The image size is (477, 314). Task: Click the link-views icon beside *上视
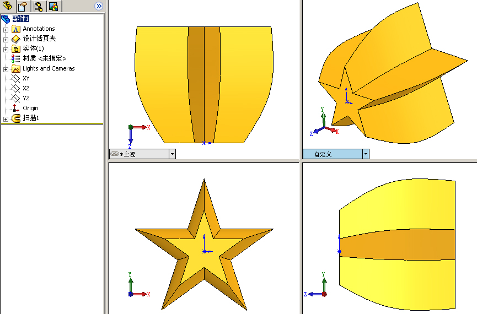tap(115, 154)
